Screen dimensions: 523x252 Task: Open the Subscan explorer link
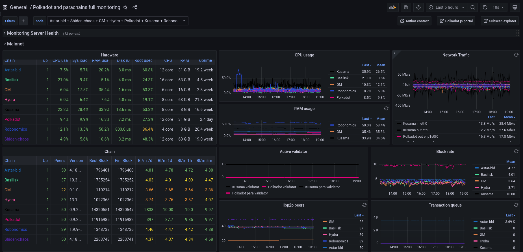(x=500, y=21)
